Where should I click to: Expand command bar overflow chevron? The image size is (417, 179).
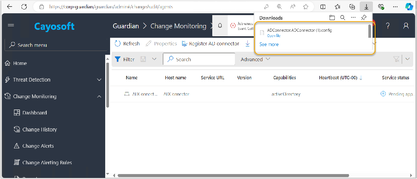pos(374,43)
